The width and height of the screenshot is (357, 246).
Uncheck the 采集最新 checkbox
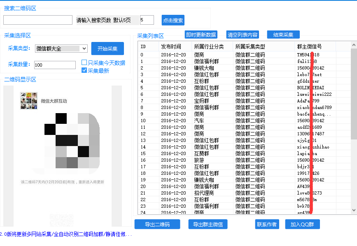tap(84, 70)
